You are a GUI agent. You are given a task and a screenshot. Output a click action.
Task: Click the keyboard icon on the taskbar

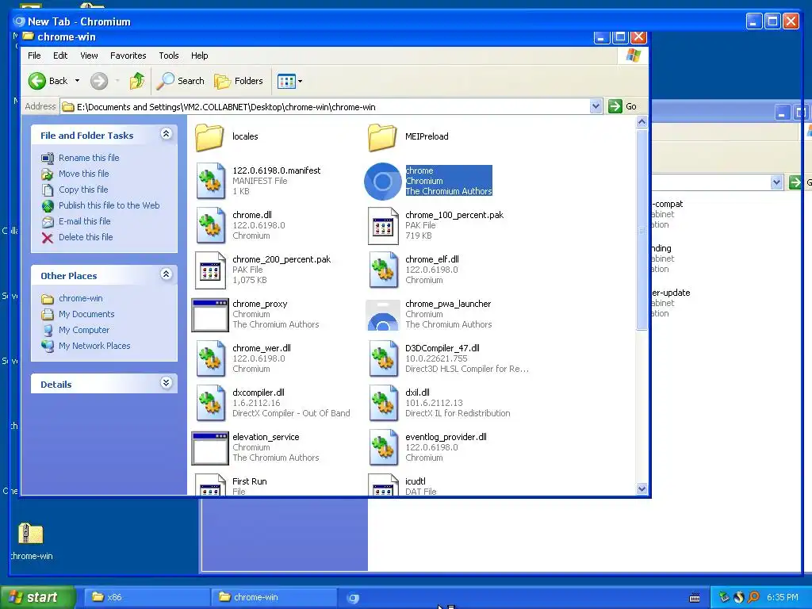(x=695, y=598)
